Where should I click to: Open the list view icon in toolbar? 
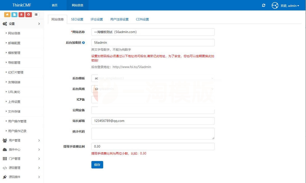[36, 15]
